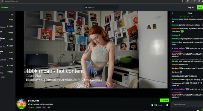This screenshot has height=111, width=203.
Task: Click the Chat panel heading
Action: [190, 13]
